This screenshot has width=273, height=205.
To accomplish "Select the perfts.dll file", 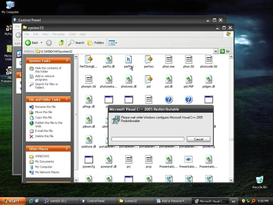I will 109,61.
